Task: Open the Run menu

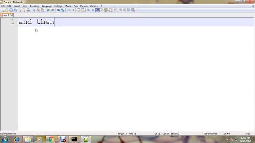Action: tap(76, 6)
